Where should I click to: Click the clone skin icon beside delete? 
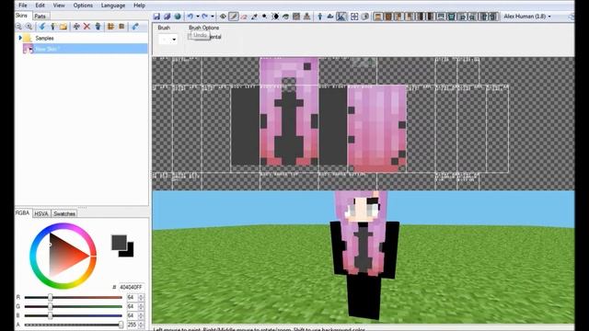(98, 27)
